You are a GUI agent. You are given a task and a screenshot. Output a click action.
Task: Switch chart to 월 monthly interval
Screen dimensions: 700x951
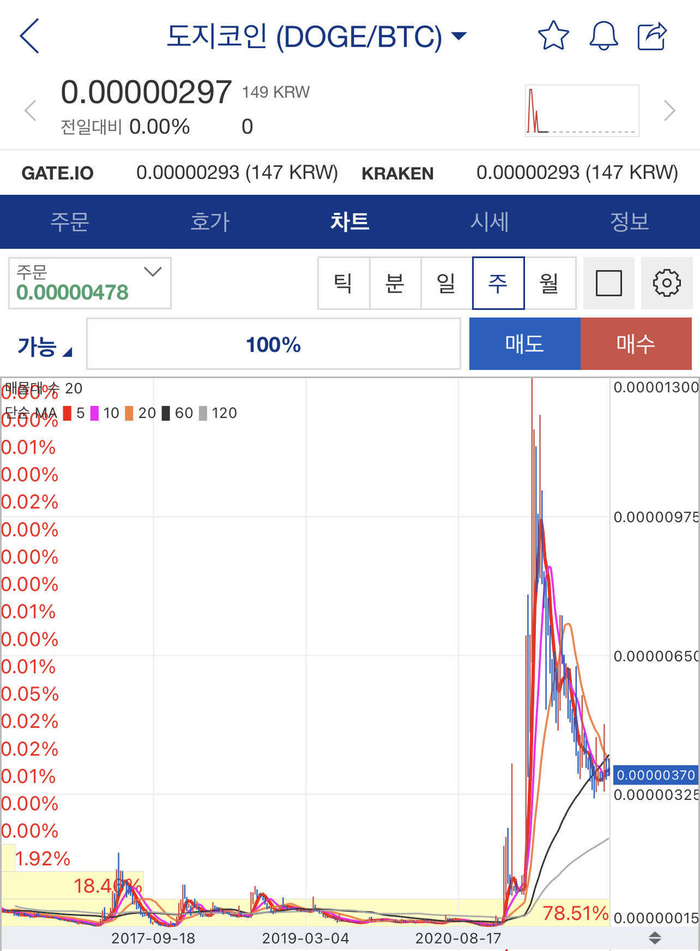click(x=550, y=283)
